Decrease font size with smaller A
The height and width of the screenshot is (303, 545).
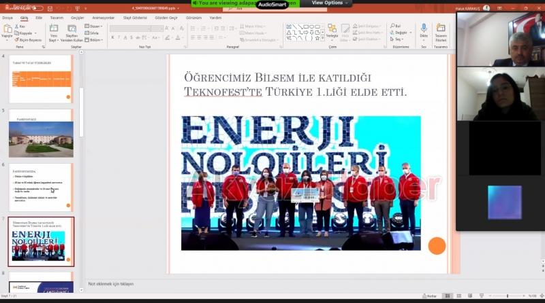pyautogui.click(x=173, y=28)
